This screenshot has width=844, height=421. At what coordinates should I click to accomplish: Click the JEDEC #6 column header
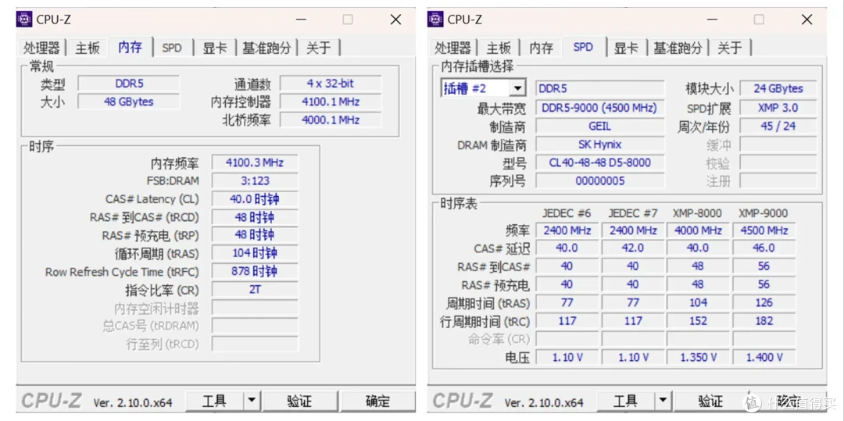click(567, 213)
